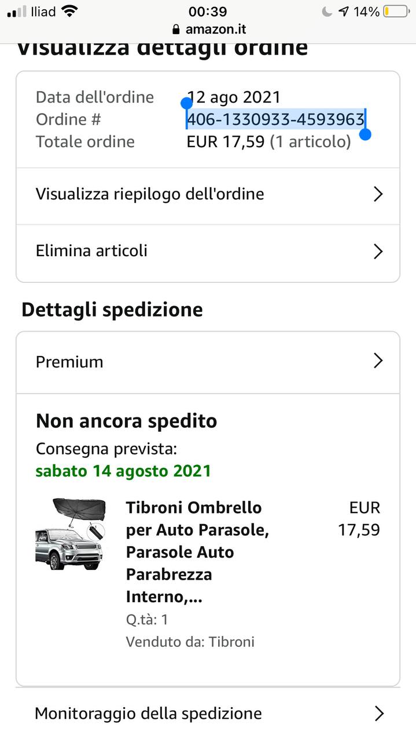Choose the Elimina articoli text
The image size is (416, 742).
[91, 251]
